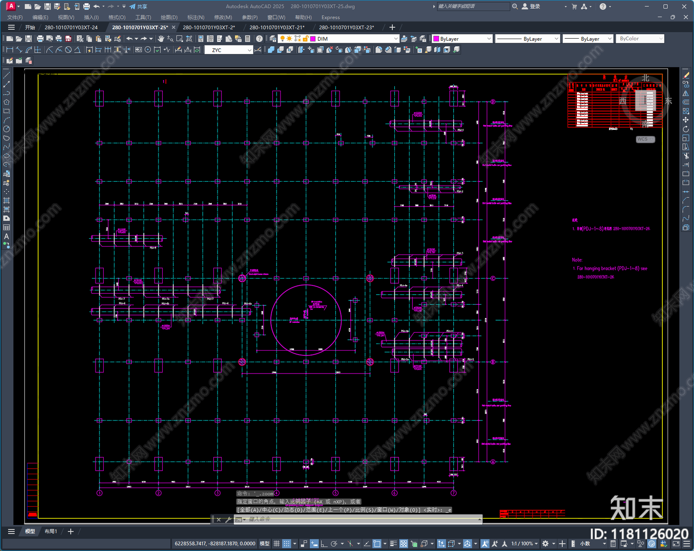
Task: Toggle polar tracking in status bar
Action: [x=334, y=544]
